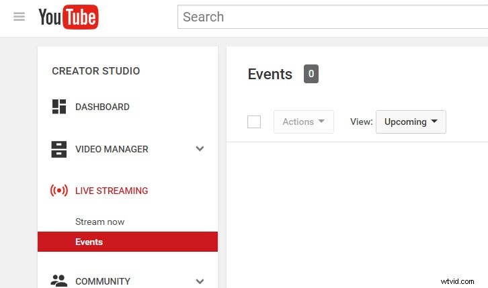Viewport: 488px width, 288px height.
Task: Open the hamburger guide menu
Action: [x=19, y=17]
